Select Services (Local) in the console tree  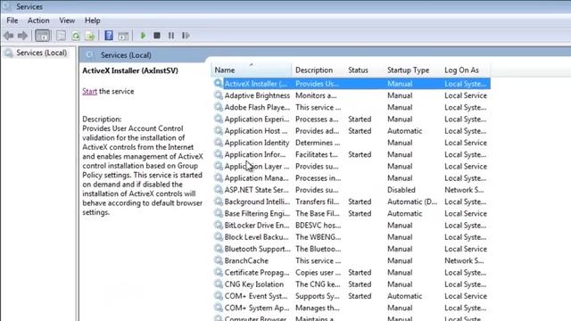pyautogui.click(x=42, y=53)
